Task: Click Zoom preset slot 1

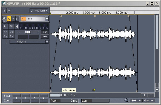Action: pos(17,101)
